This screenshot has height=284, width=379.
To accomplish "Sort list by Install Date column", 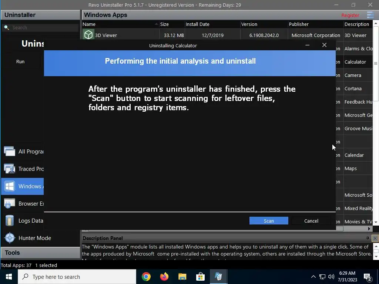I will (x=212, y=24).
